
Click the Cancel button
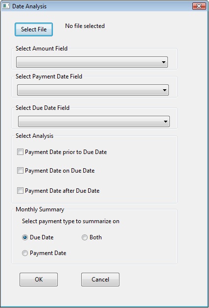(100, 280)
